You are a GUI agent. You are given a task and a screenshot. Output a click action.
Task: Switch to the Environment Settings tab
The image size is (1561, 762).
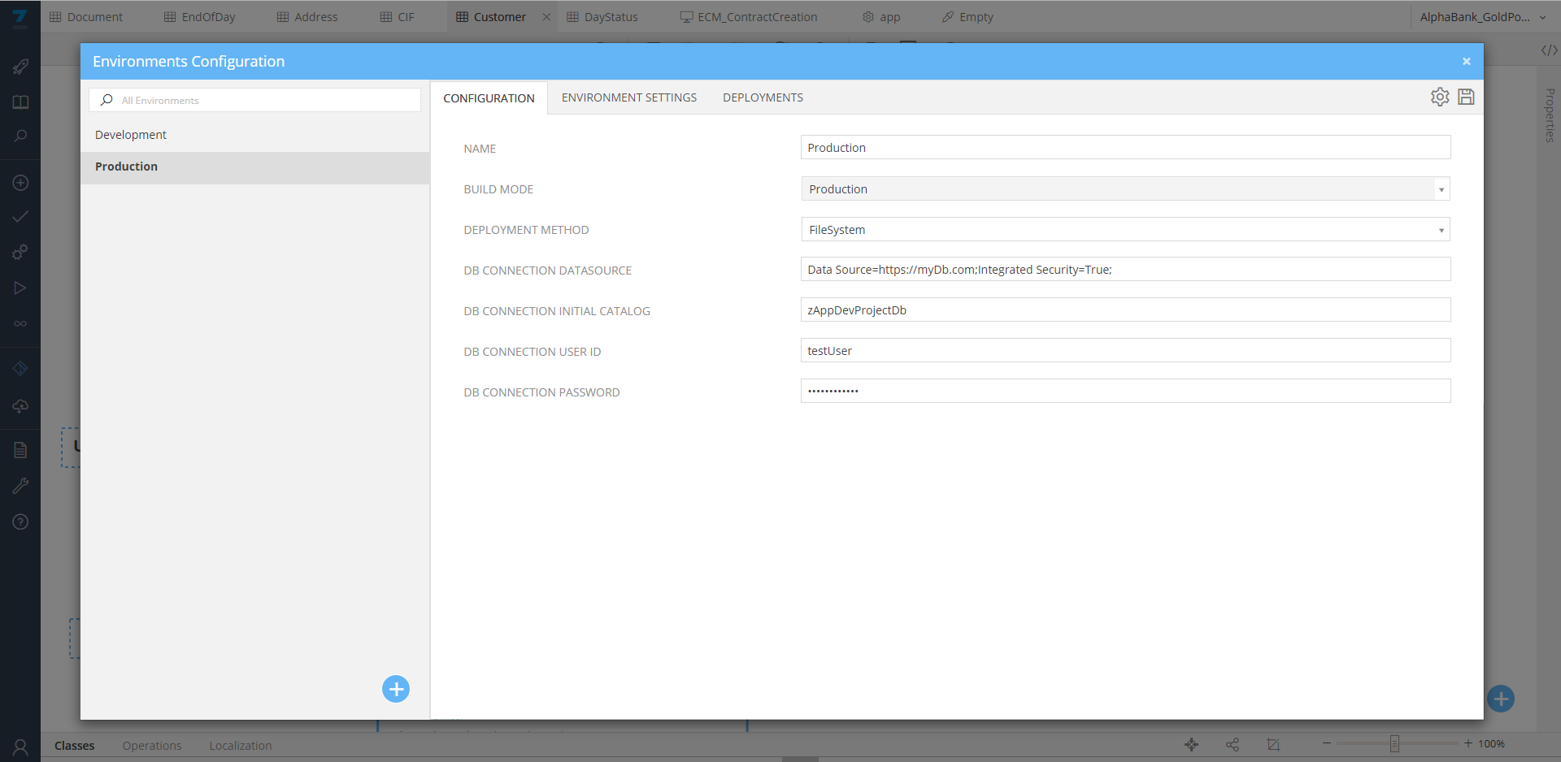628,97
